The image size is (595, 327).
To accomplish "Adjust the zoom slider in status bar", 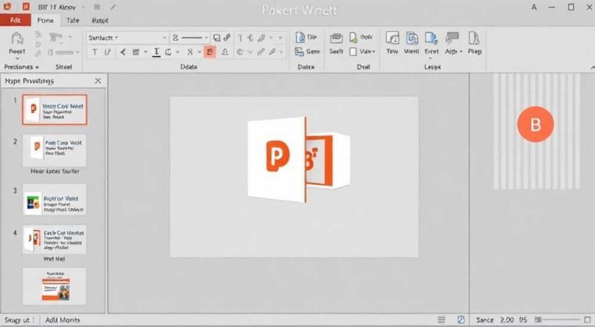I will click(x=557, y=320).
